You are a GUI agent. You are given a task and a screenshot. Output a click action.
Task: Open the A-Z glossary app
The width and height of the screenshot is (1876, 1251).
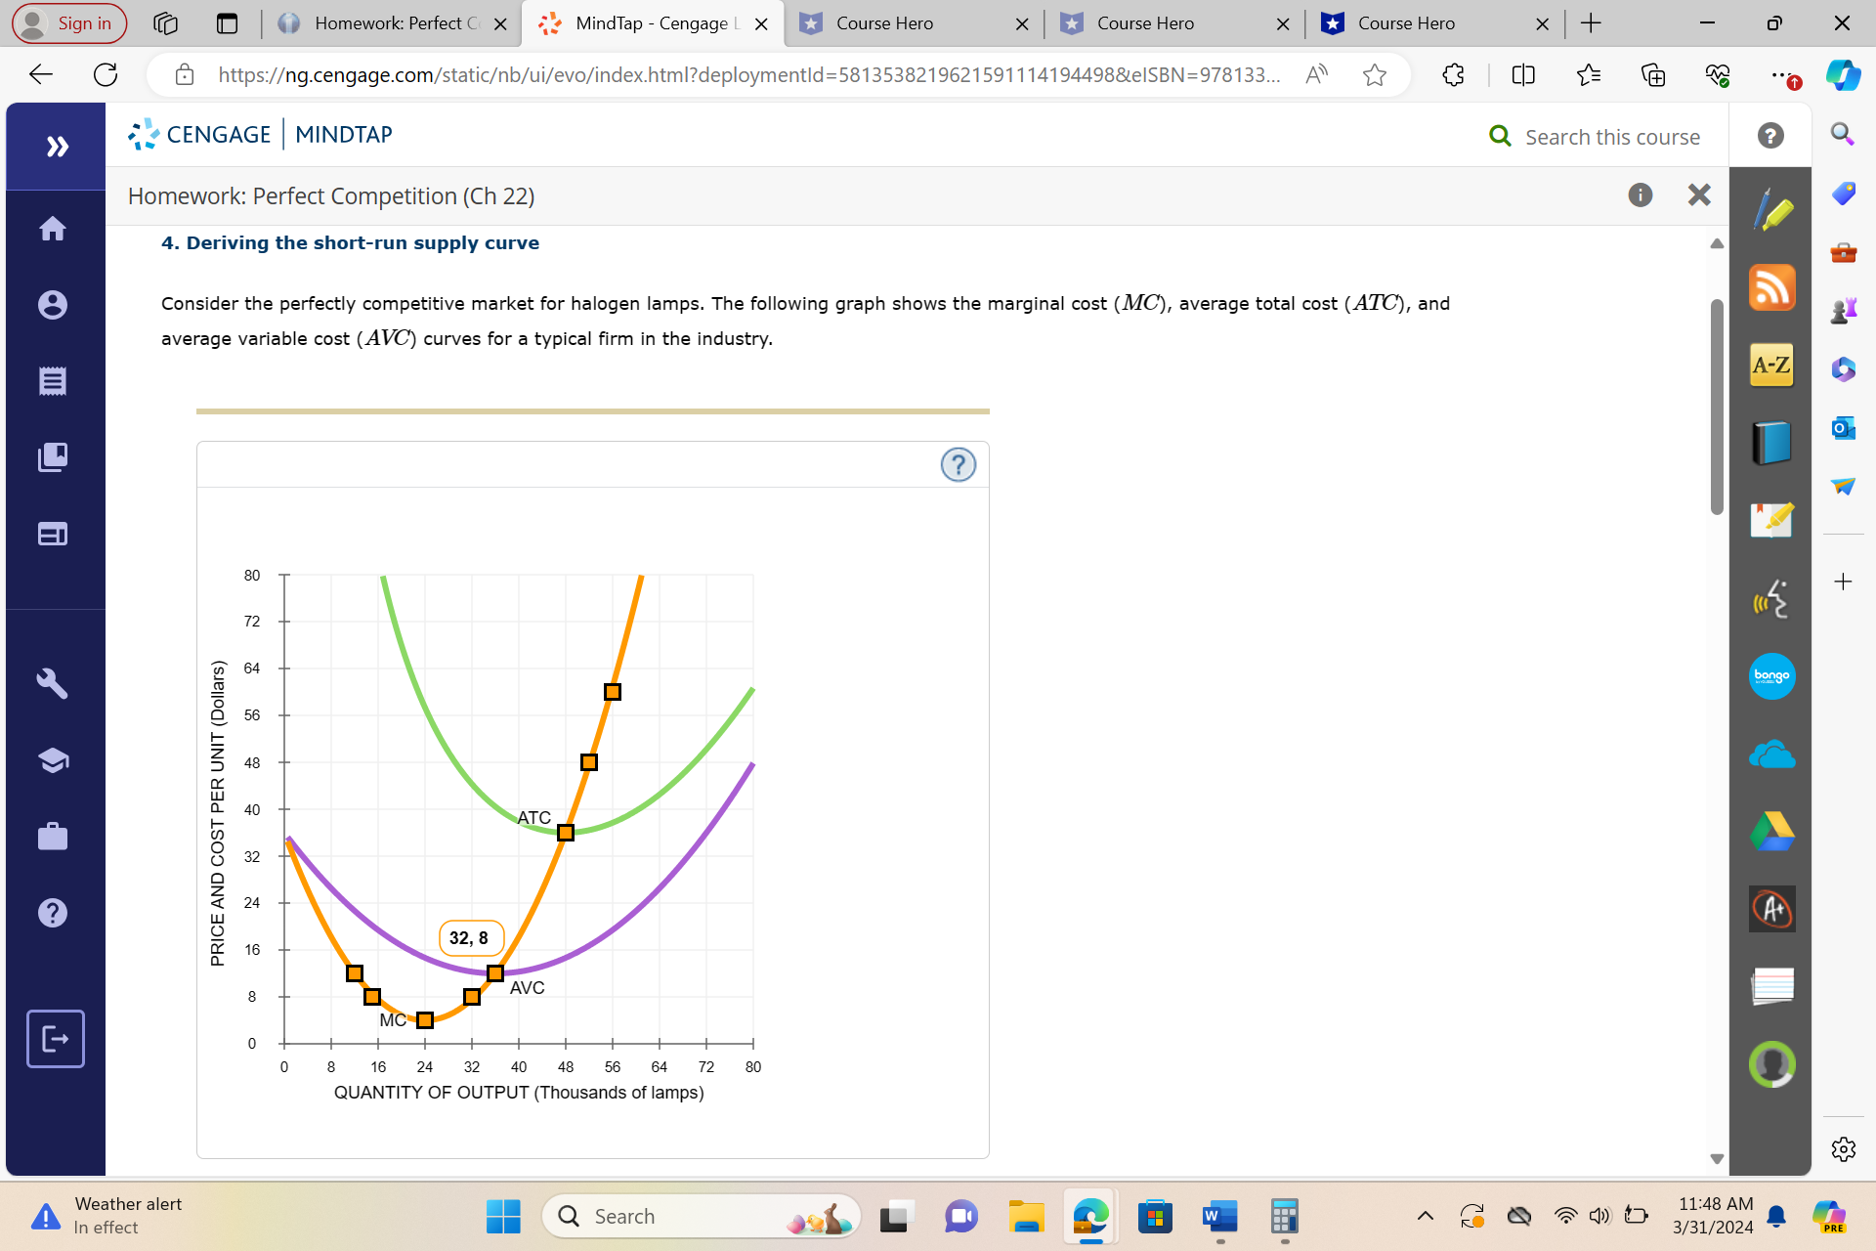tap(1771, 366)
